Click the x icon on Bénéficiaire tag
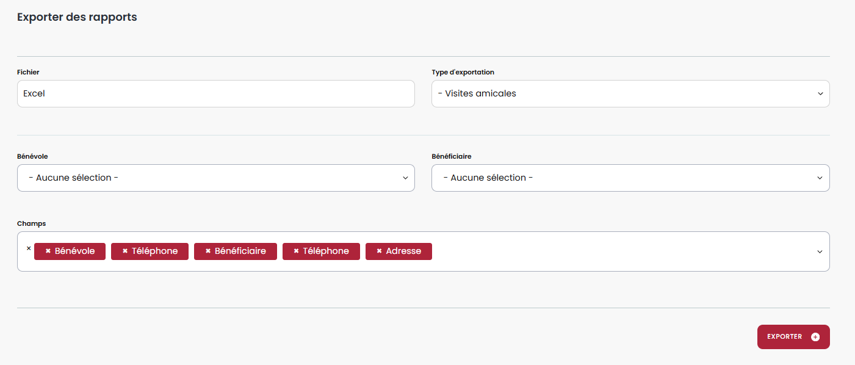The width and height of the screenshot is (855, 365). (x=208, y=251)
